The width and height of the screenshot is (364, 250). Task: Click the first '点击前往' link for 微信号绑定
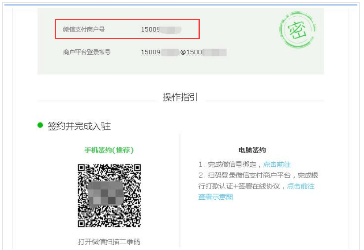277,164
